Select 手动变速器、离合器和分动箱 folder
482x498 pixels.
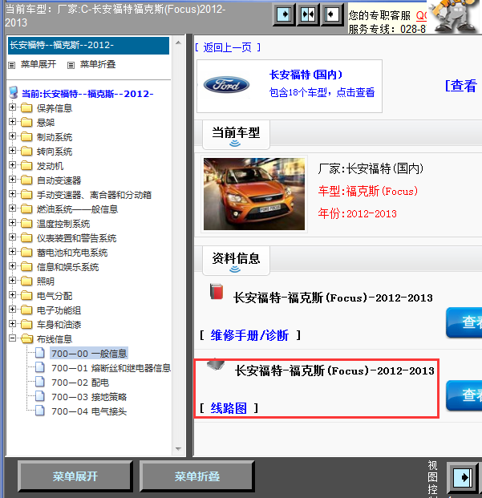(94, 195)
